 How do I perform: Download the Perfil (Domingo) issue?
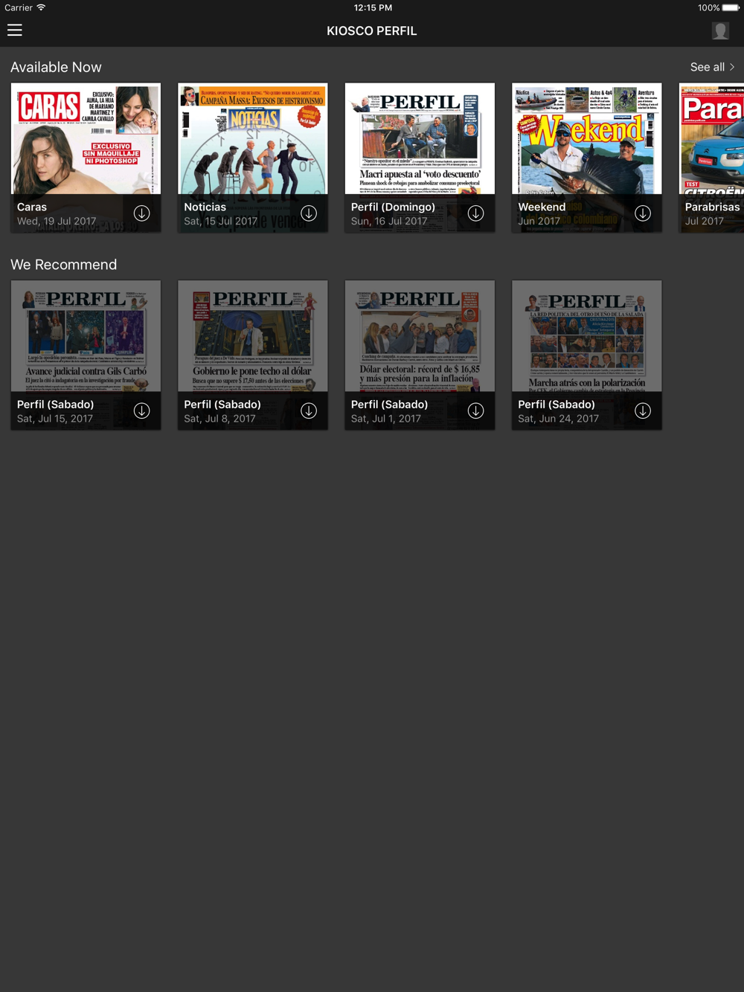coord(475,213)
